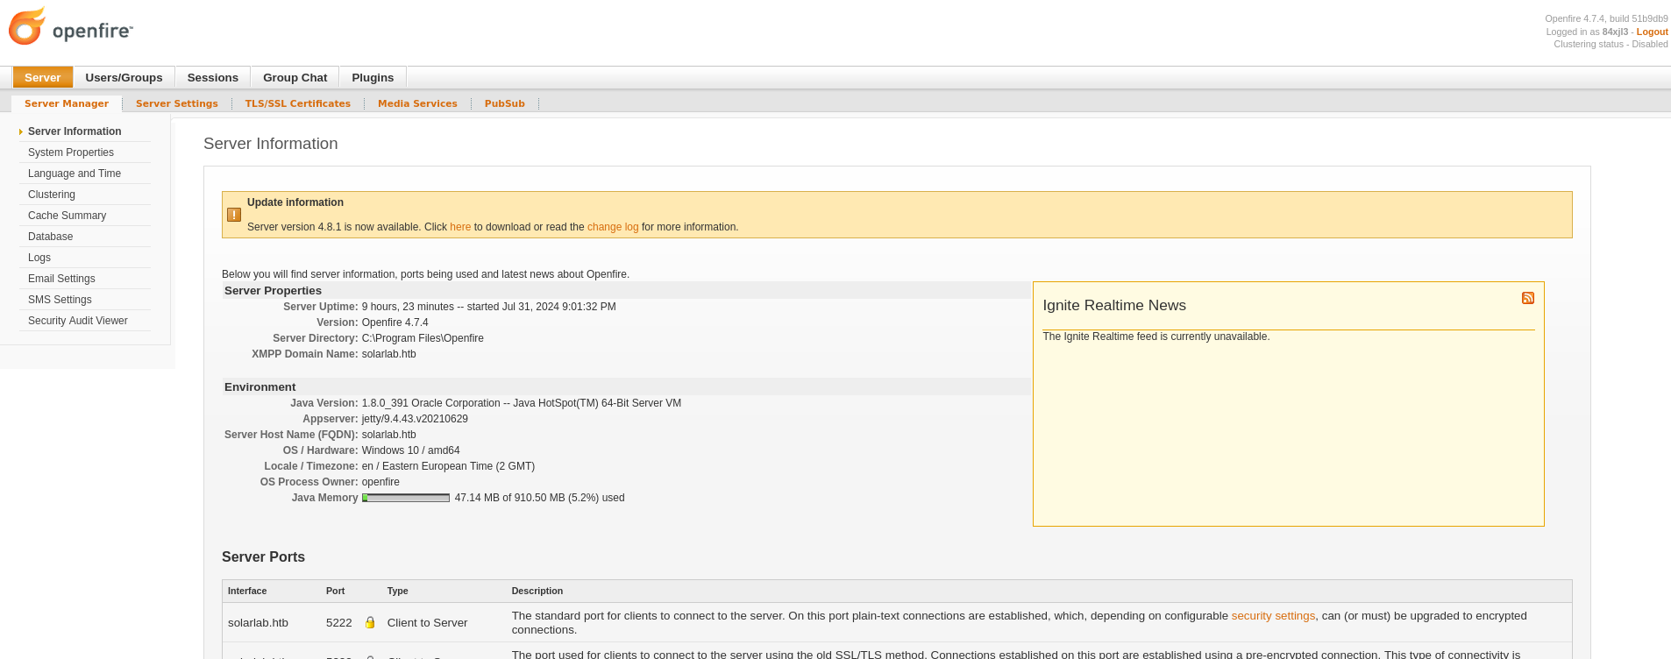Image resolution: width=1671 pixels, height=659 pixels.
Task: Click 'here' to download update
Action: tap(460, 227)
